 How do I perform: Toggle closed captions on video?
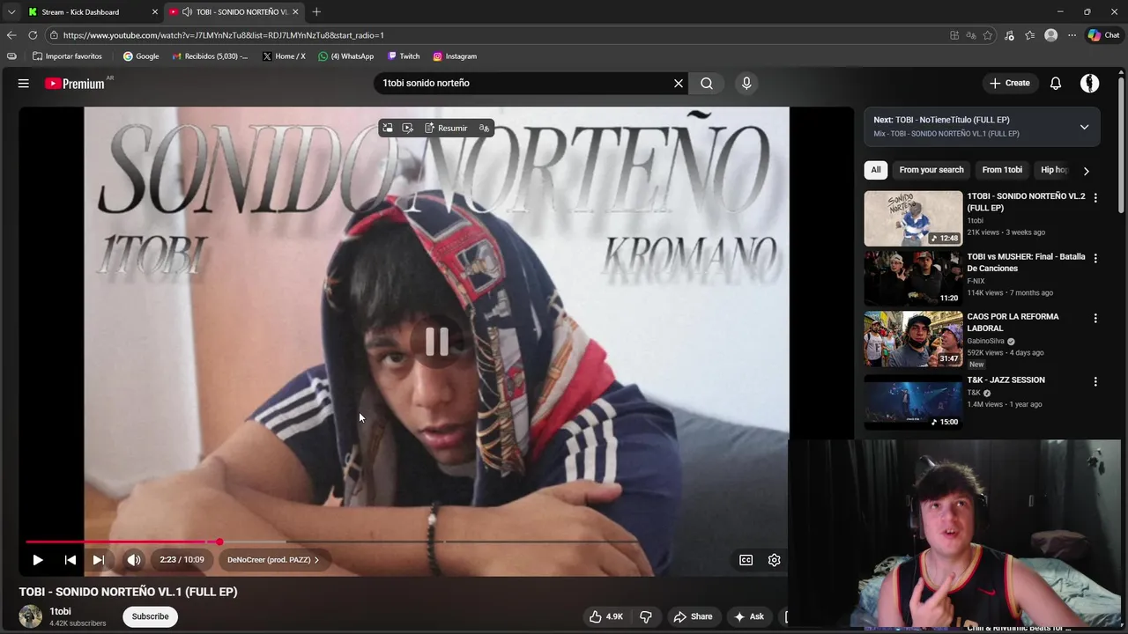(x=746, y=559)
